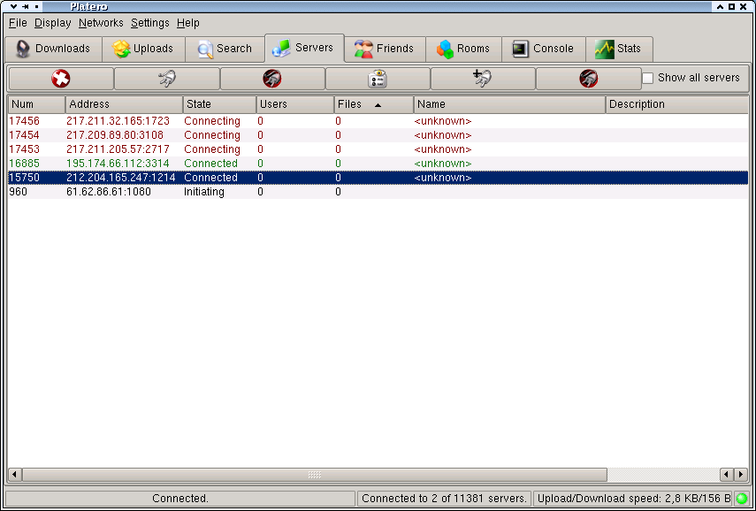Viewport: 756px width, 511px height.
Task: Click the plain plug connect toolbar button
Action: [167, 79]
